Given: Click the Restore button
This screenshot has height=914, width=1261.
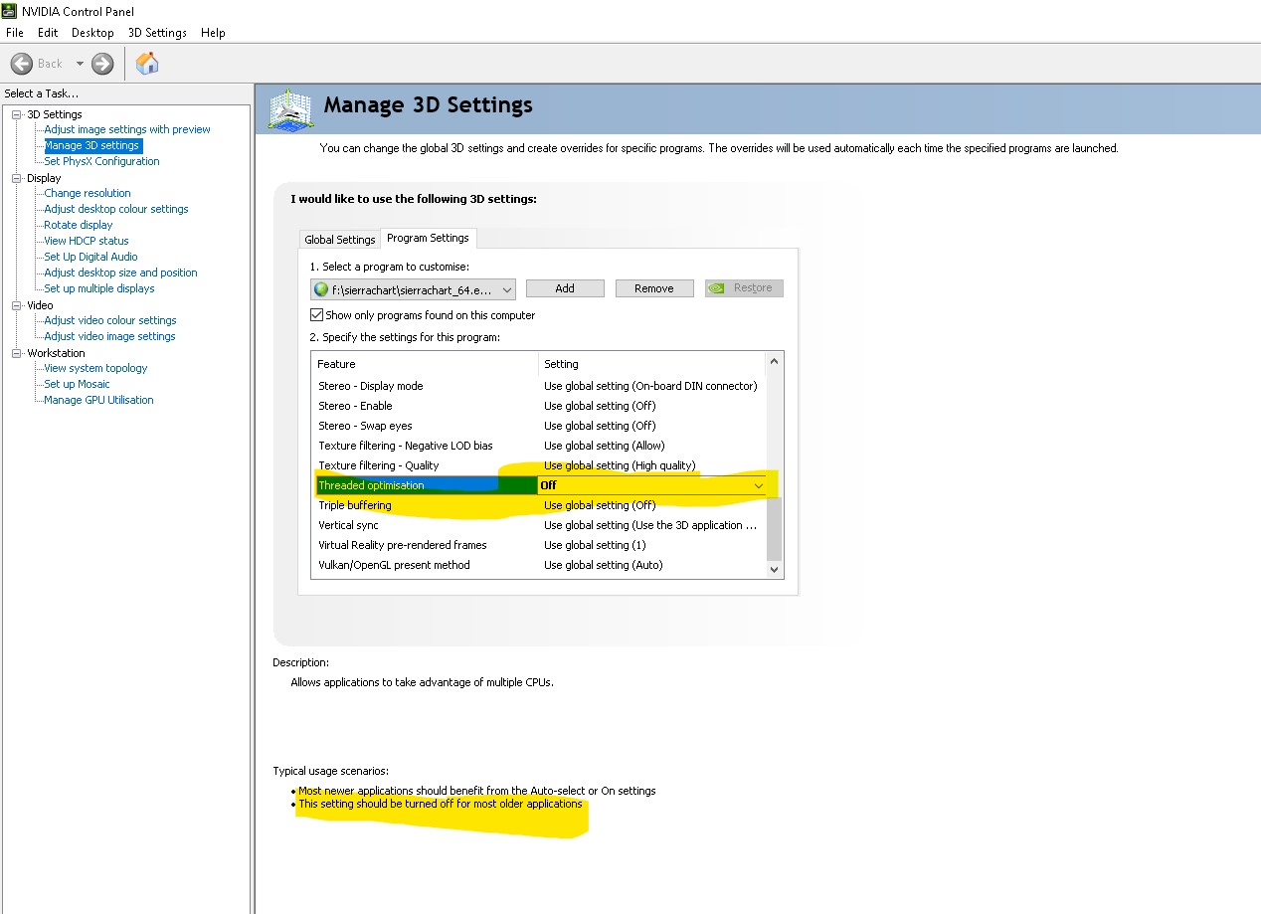Looking at the screenshot, I should coord(745,288).
